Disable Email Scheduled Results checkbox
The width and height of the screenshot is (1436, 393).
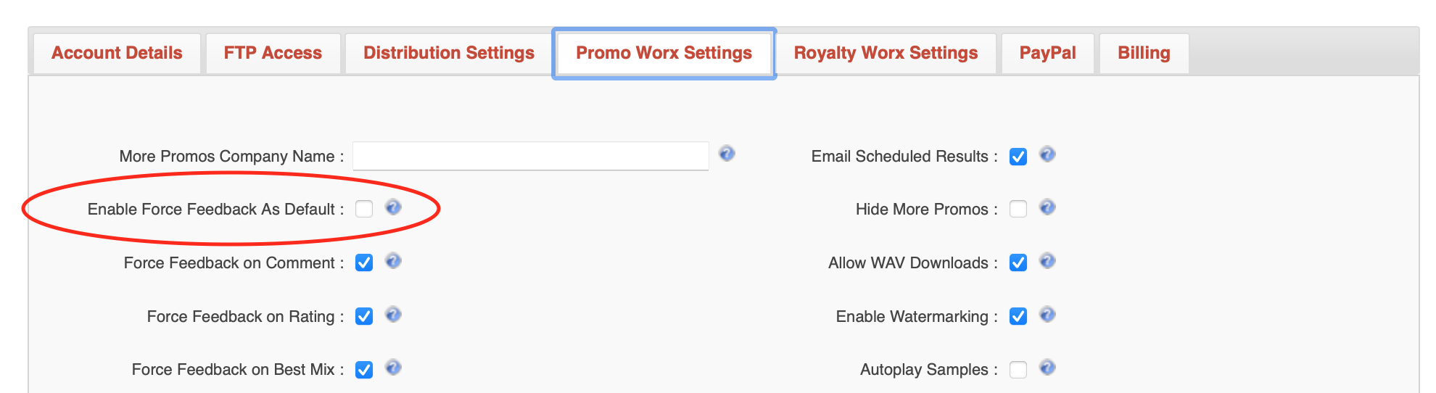[1018, 157]
